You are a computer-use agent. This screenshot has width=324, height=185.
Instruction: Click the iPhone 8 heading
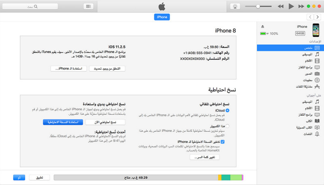226,31
